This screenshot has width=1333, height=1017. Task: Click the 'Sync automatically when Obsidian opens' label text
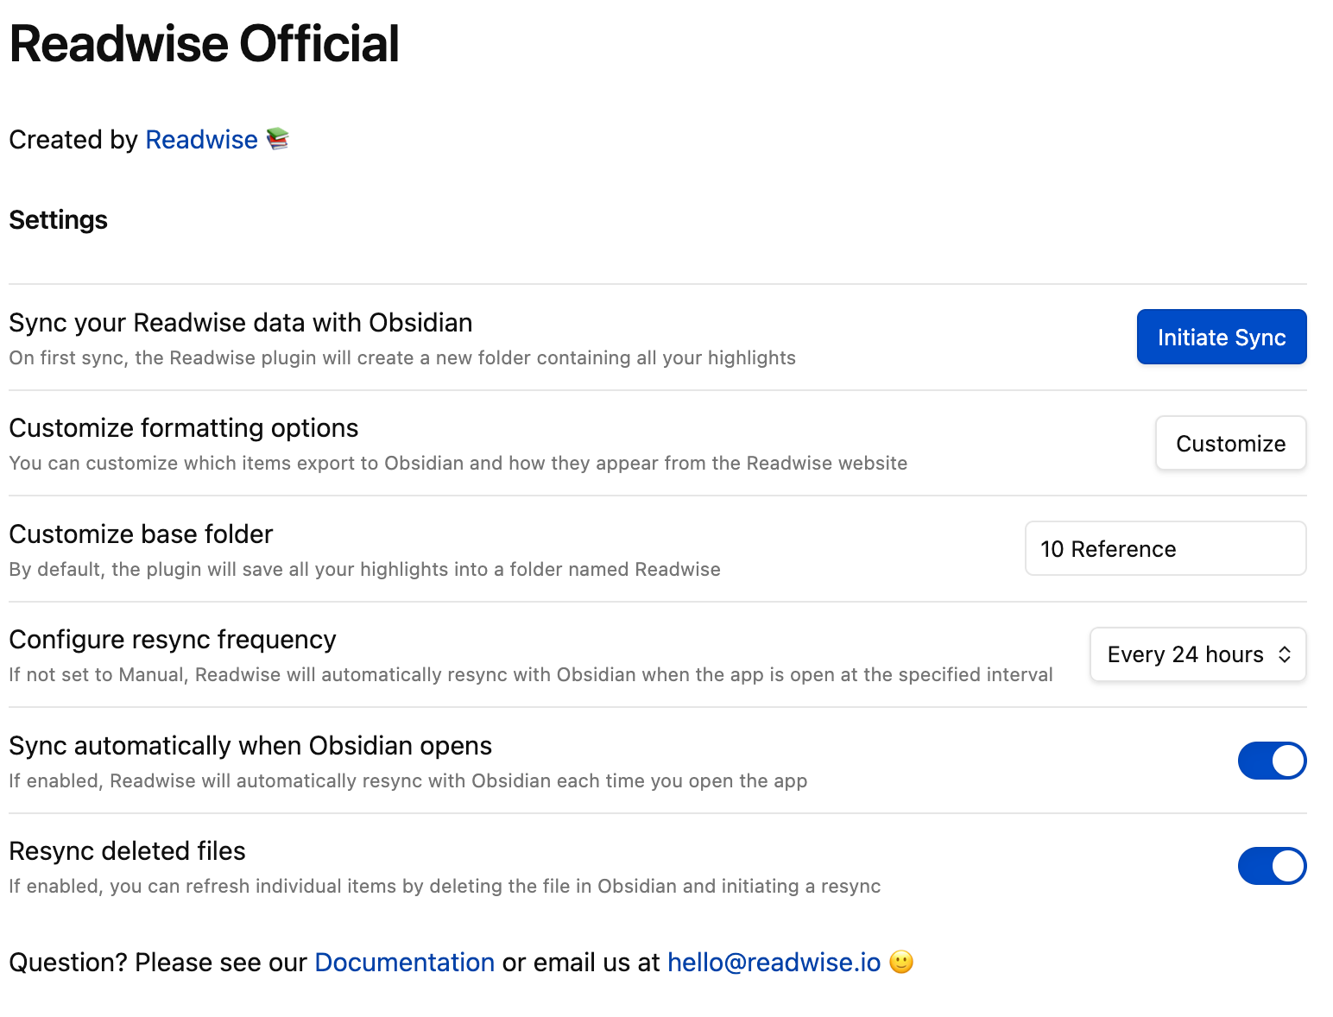[250, 746]
